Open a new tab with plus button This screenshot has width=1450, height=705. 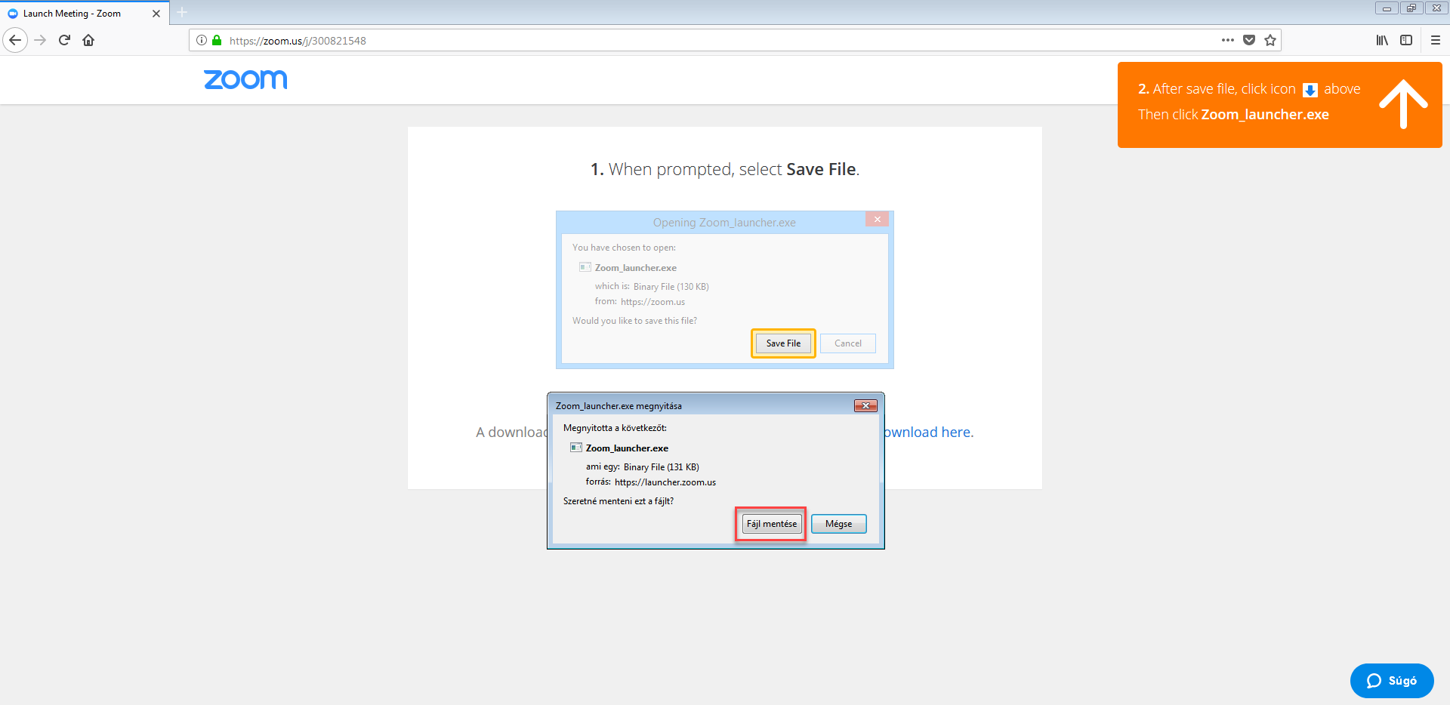coord(182,12)
